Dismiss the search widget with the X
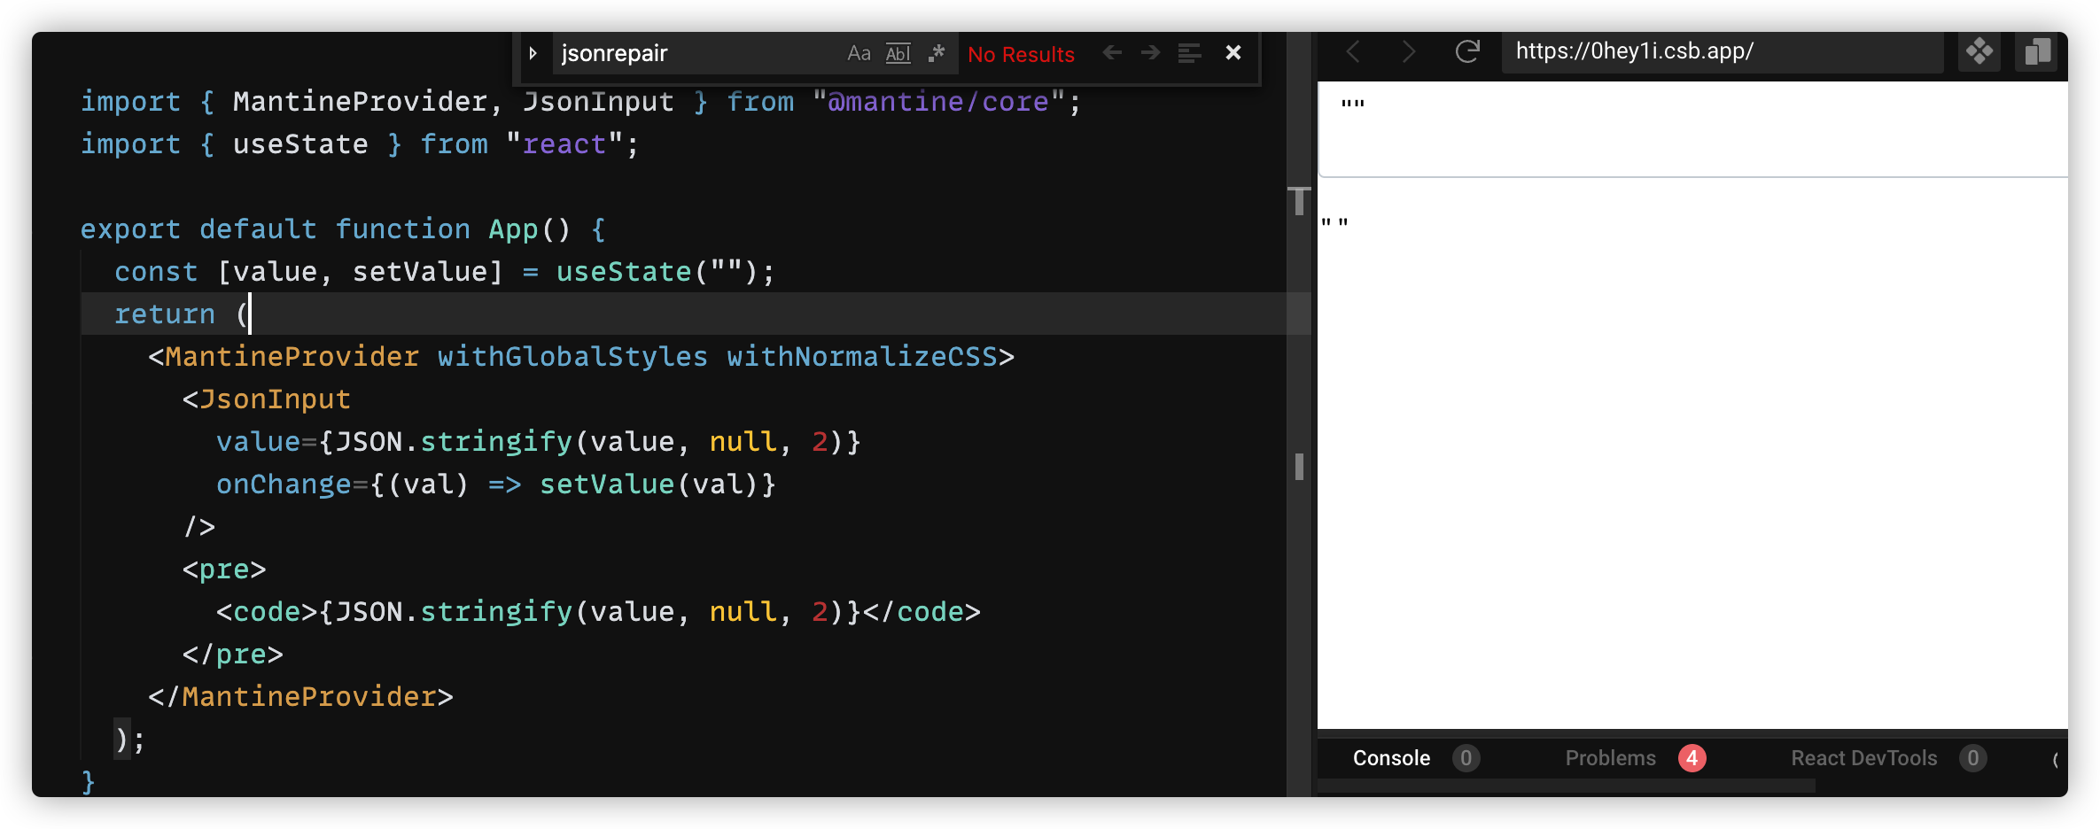 click(1233, 52)
